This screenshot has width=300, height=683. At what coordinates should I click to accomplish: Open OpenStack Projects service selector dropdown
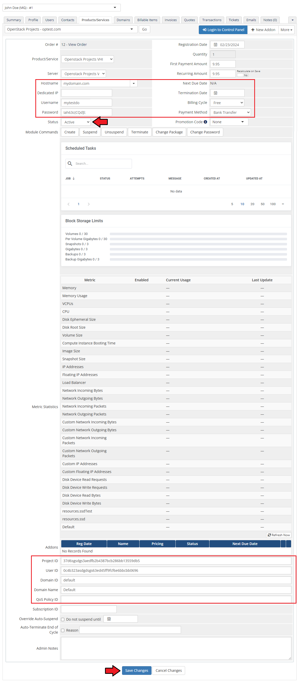pyautogui.click(x=71, y=29)
